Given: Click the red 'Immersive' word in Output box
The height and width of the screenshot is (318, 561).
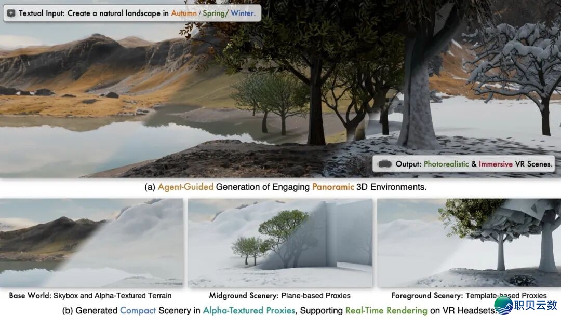Looking at the screenshot, I should (496, 164).
